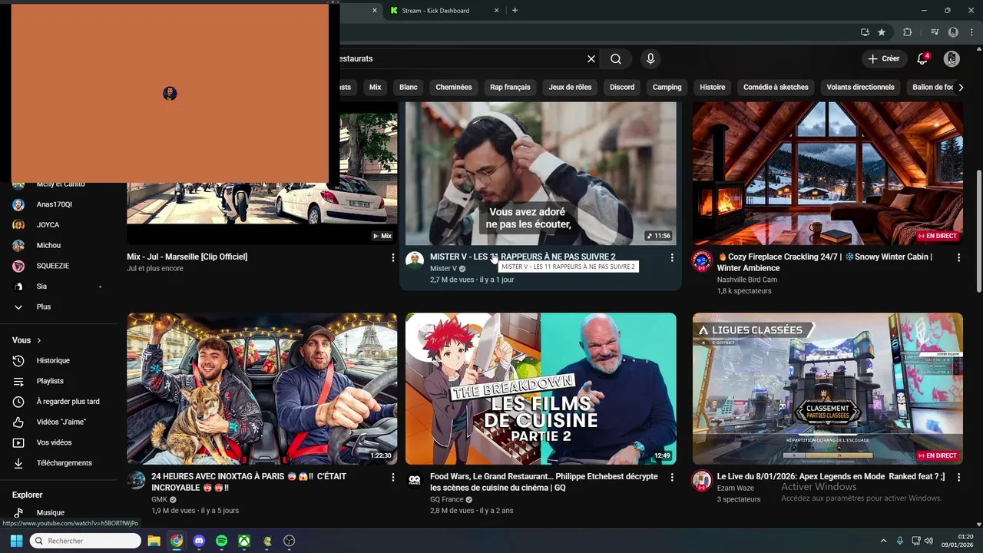Open video title Mix - Jul - Marseille
This screenshot has width=983, height=553.
[x=187, y=257]
